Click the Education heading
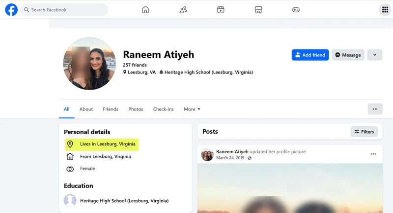Screen dimensions: 393x213 coord(79,186)
